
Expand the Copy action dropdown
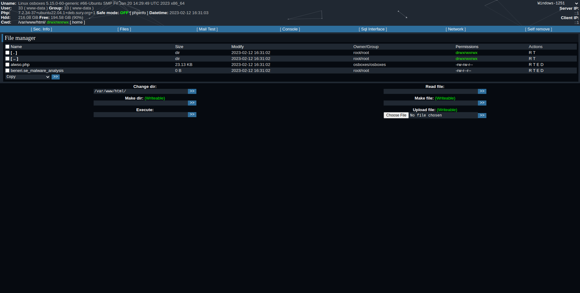28,77
